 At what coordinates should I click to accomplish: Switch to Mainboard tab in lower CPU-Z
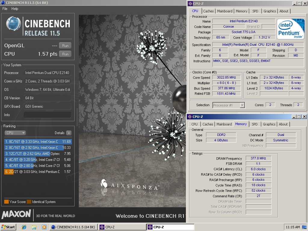pyautogui.click(x=224, y=124)
